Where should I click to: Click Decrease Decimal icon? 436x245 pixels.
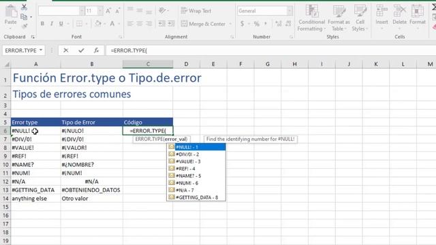coord(288,24)
